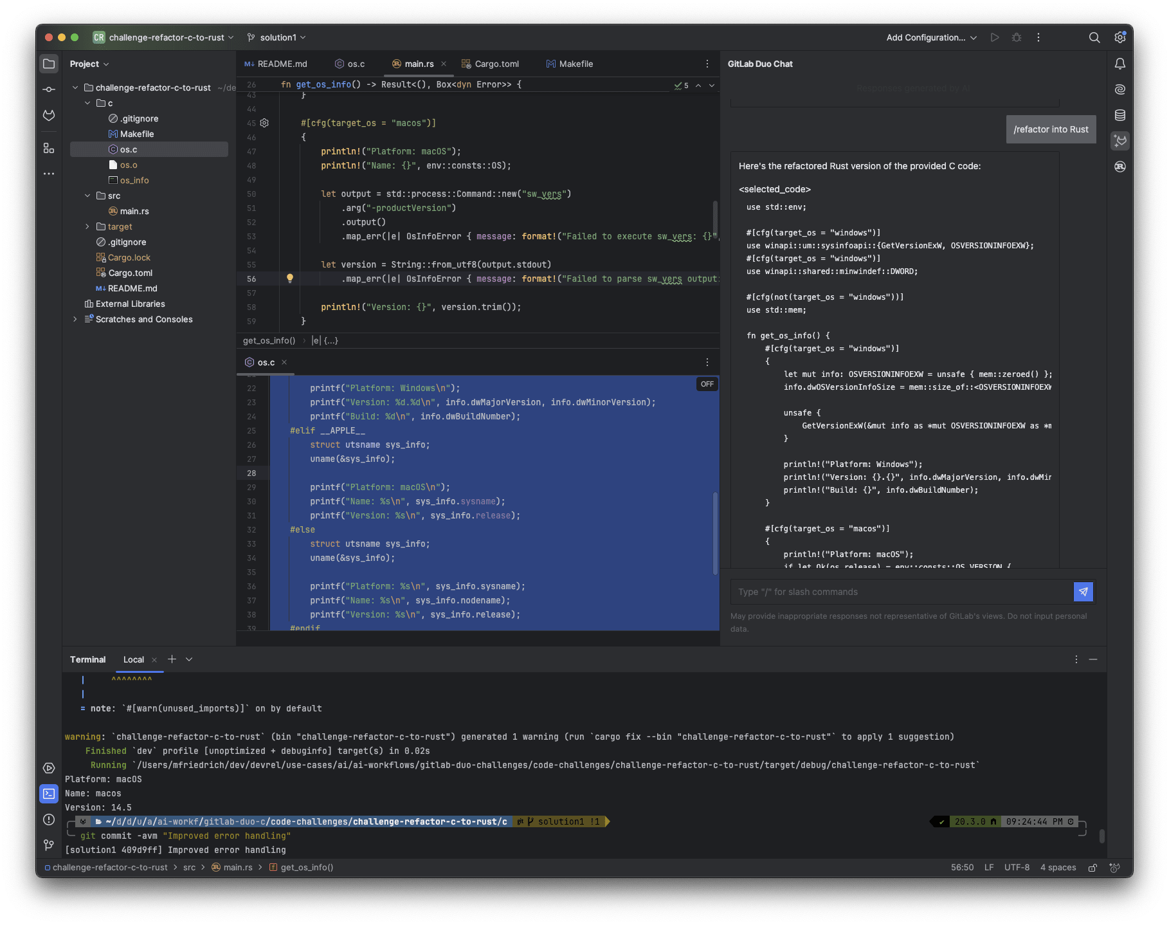The height and width of the screenshot is (925, 1169).
Task: Collapse the challenge-refactor-c-to-rust root folder
Action: (x=75, y=87)
